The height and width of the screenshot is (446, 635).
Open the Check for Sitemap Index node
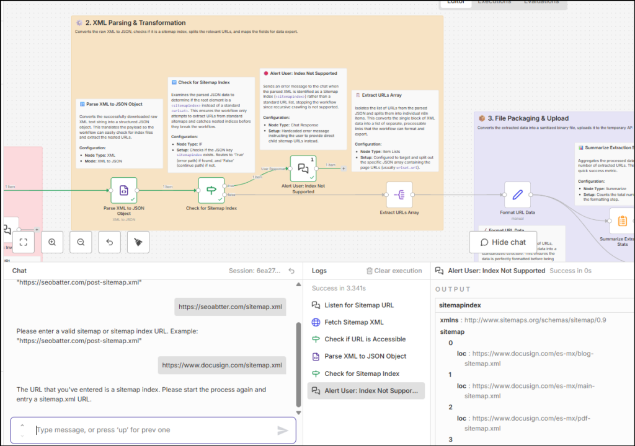(211, 190)
